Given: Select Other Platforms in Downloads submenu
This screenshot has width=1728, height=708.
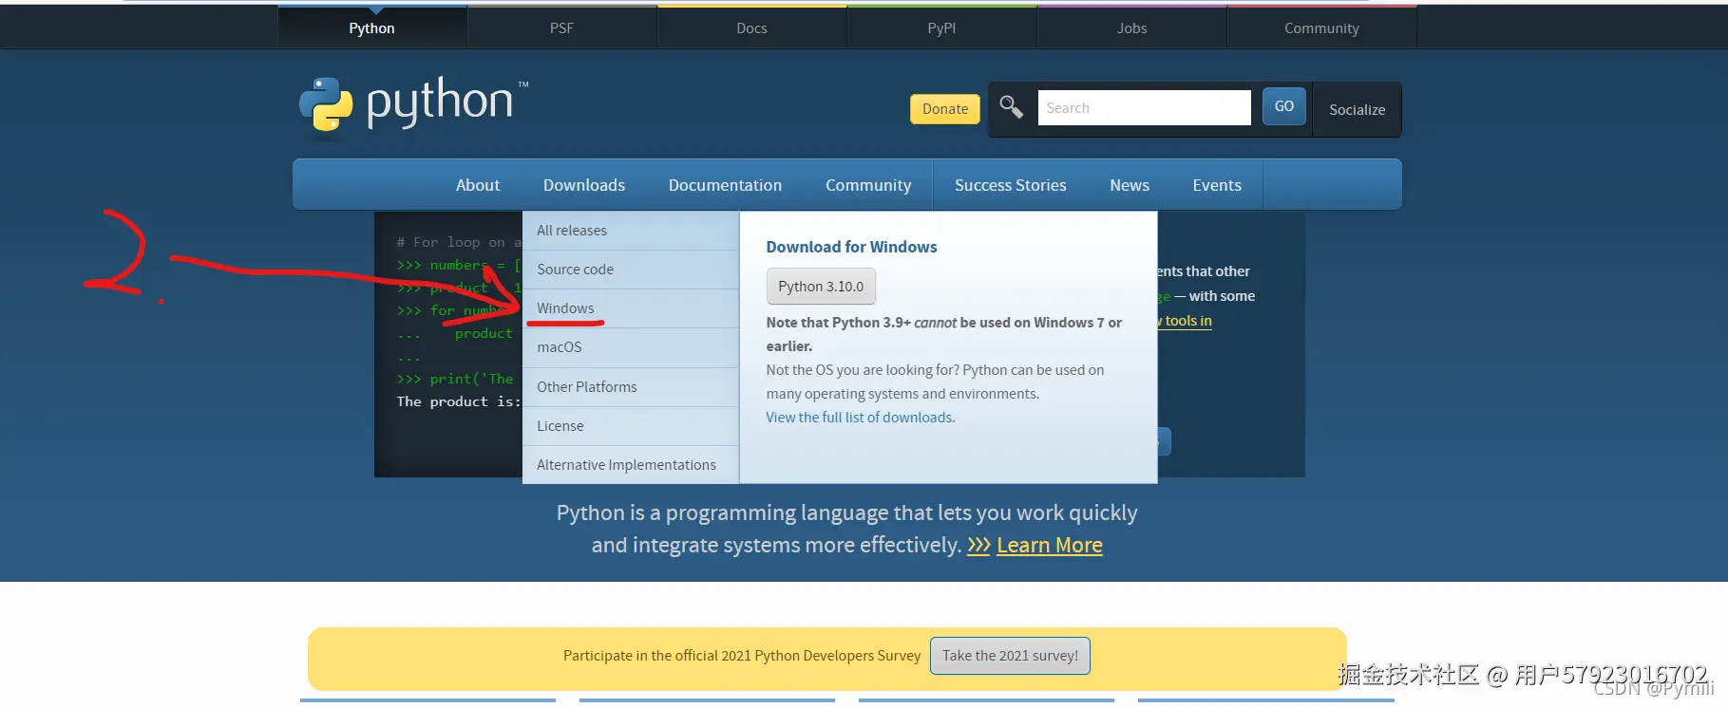Looking at the screenshot, I should pyautogui.click(x=631, y=387).
